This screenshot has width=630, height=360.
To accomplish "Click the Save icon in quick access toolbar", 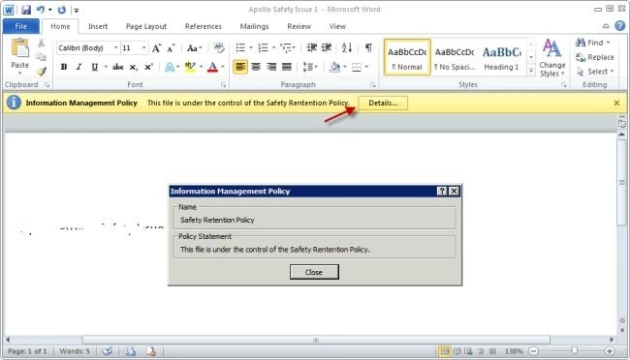I will click(26, 10).
